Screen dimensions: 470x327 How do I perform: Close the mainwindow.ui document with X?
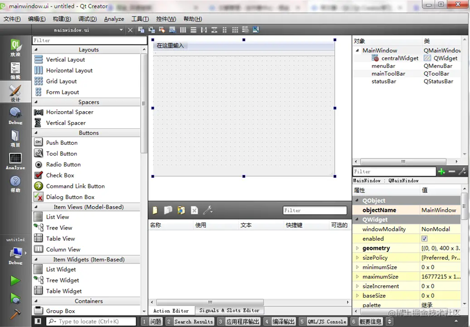coord(130,30)
